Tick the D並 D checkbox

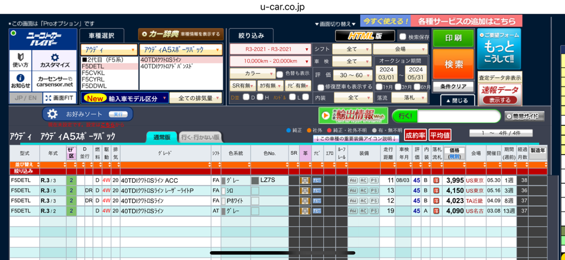coord(246,97)
